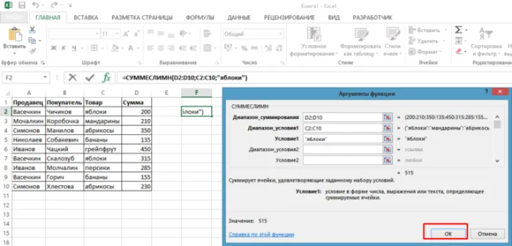Click the font color A swatch

(x=130, y=49)
